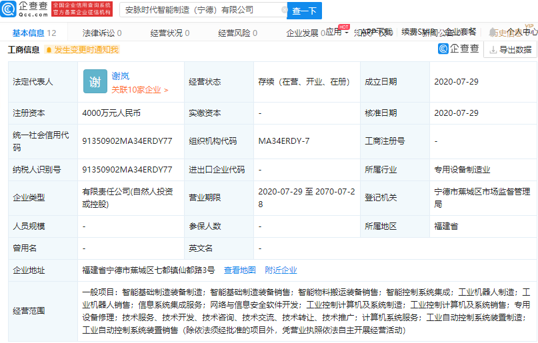Select the business term 2020-07-29 至 2070-07-28

[x=307, y=198]
